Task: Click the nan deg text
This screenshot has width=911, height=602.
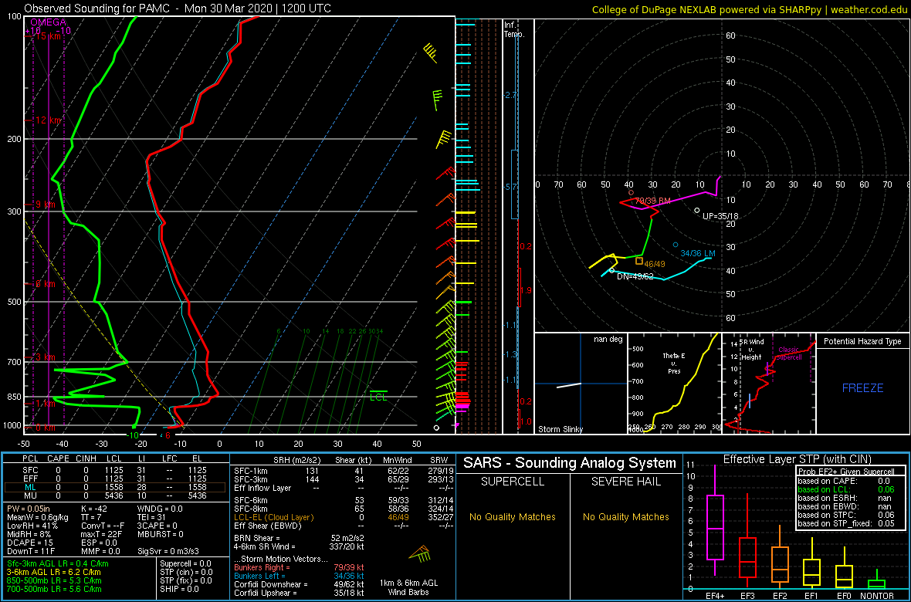Action: click(607, 339)
